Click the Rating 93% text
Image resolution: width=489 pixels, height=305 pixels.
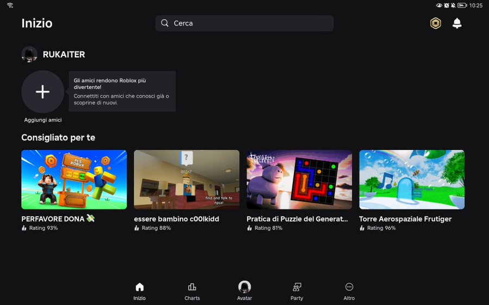click(43, 228)
